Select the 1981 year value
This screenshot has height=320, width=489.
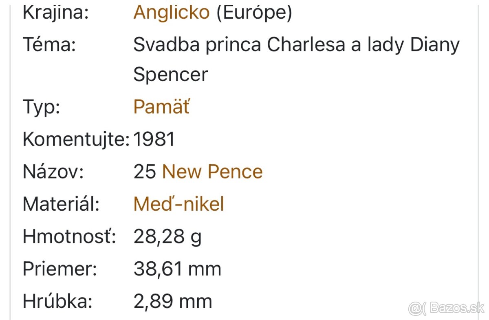(x=154, y=139)
